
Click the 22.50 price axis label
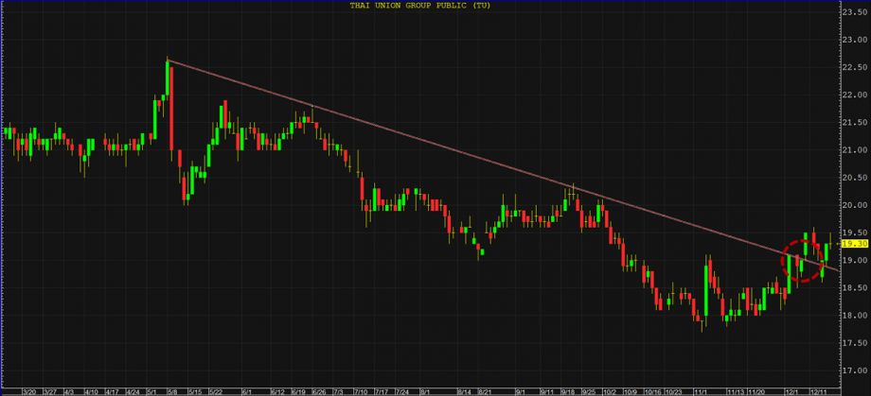coord(855,67)
